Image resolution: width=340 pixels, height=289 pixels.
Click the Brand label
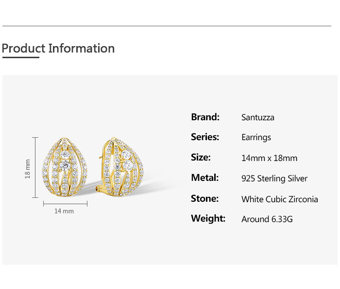click(205, 117)
